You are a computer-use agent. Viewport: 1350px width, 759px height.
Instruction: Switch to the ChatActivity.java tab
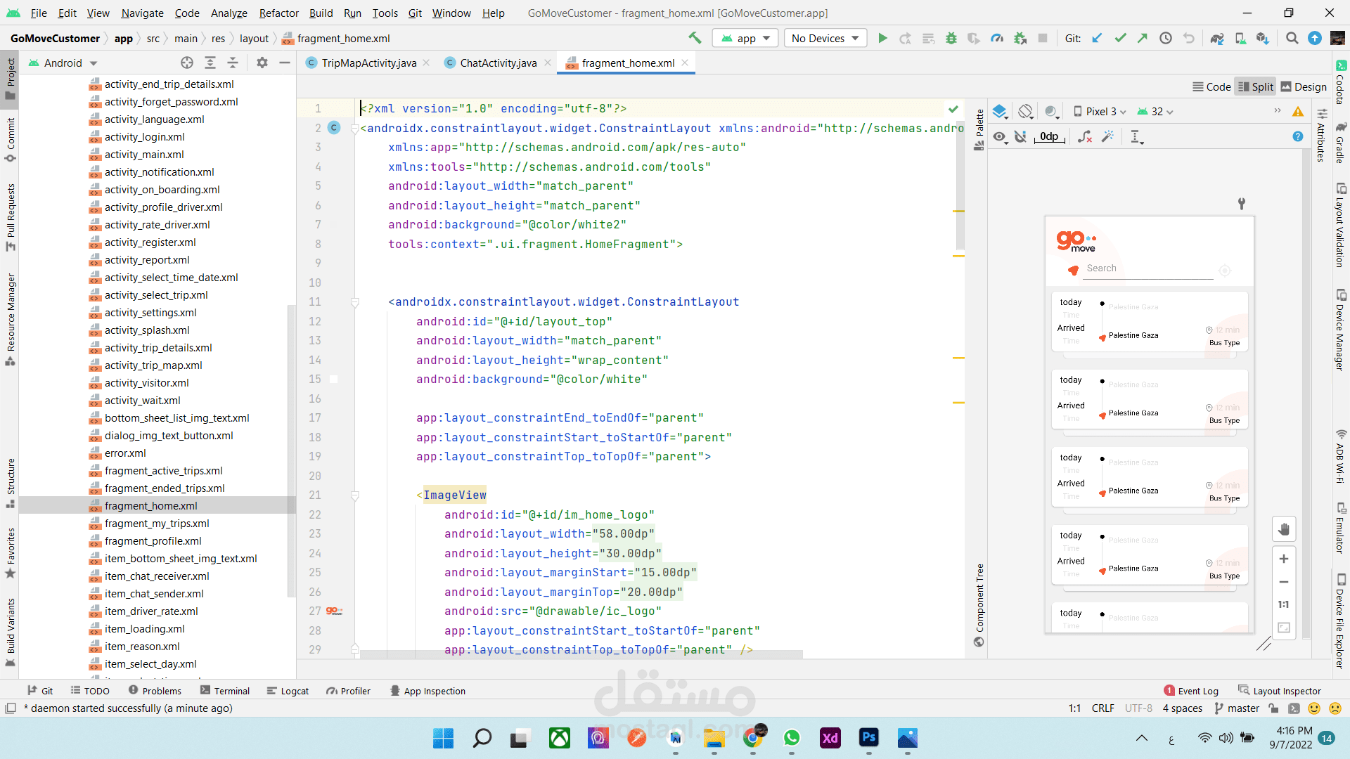coord(498,63)
